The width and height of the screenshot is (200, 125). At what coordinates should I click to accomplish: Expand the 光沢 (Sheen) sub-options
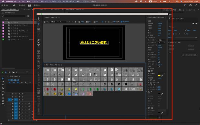click(x=149, y=80)
